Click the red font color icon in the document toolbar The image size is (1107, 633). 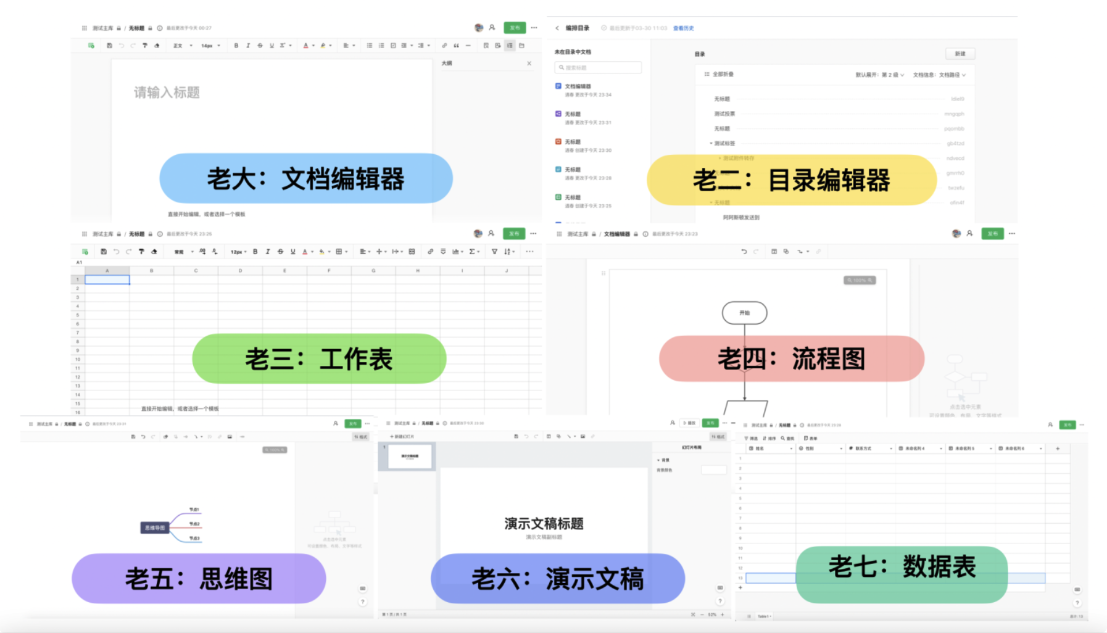click(x=305, y=46)
